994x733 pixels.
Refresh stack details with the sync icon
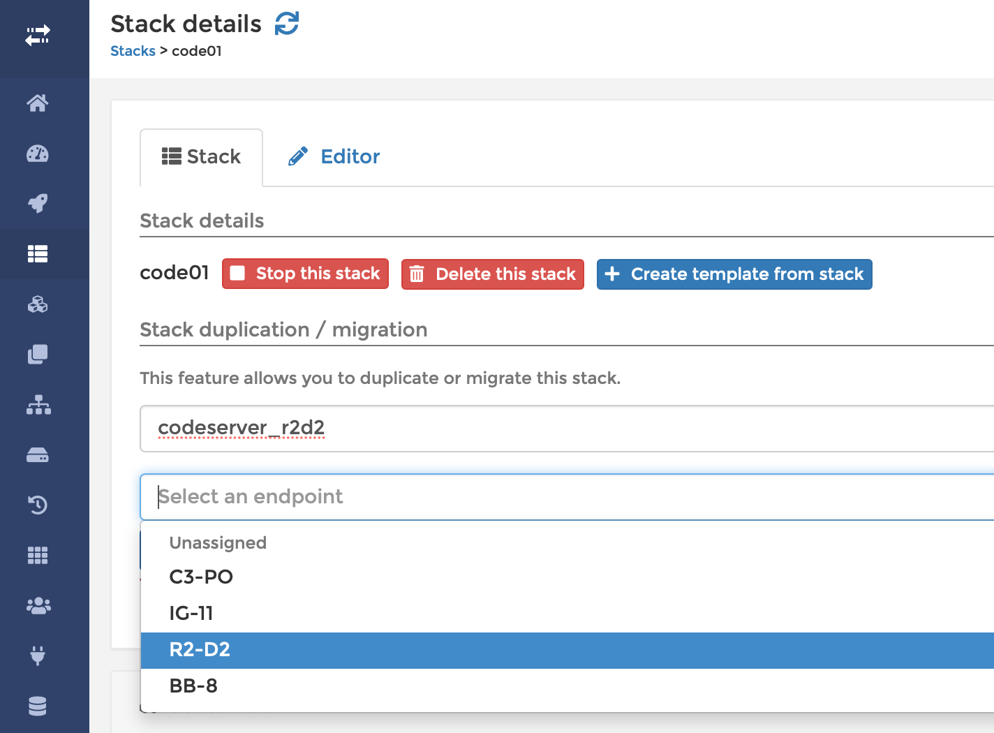(x=287, y=23)
